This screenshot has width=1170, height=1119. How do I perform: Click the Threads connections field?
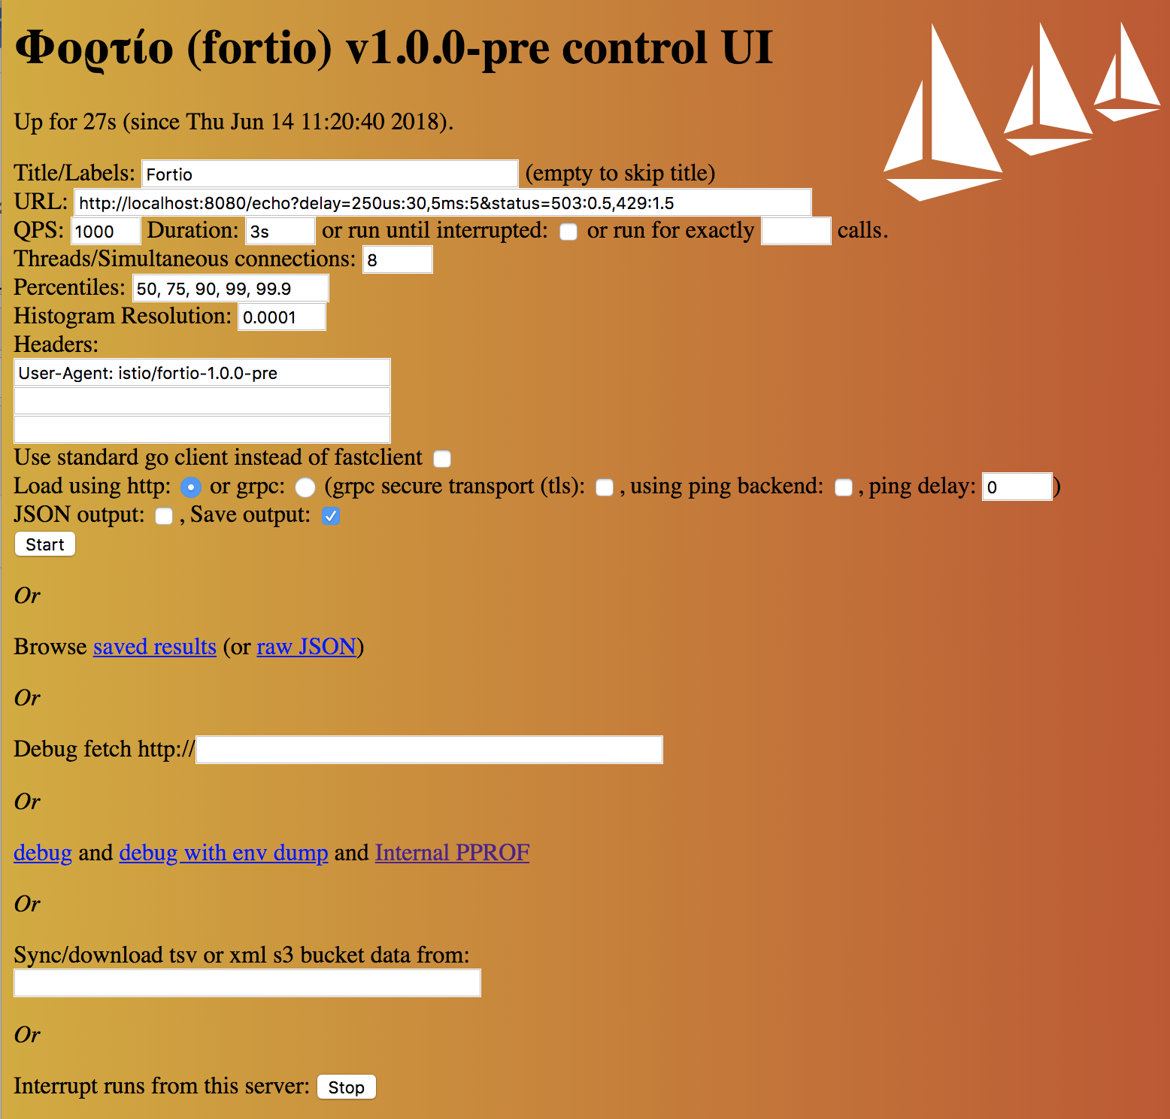point(398,259)
